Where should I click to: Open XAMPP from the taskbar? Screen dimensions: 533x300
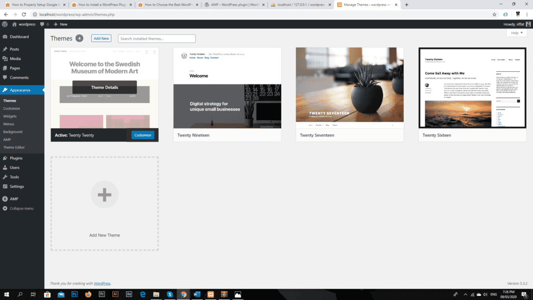[x=210, y=294]
